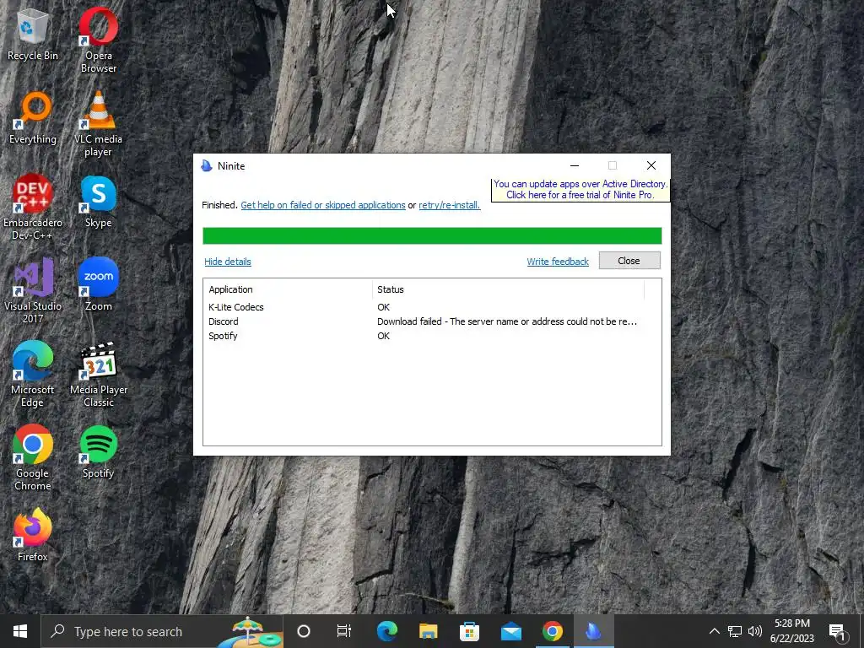Screen dimensions: 864x648
Task: Click the Type here to search box
Action: tap(163, 631)
